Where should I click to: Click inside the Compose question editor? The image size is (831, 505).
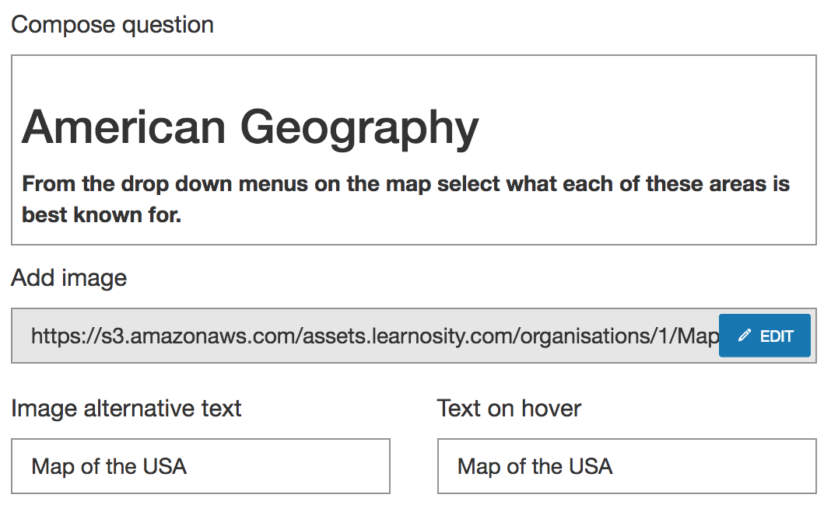[x=412, y=148]
